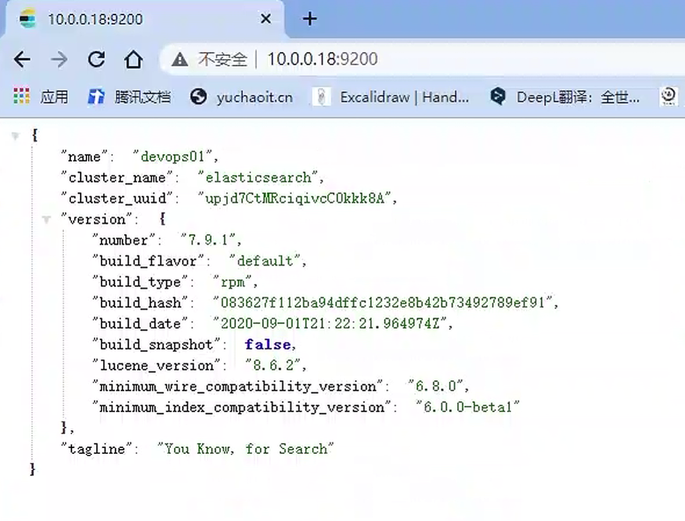
Task: Select the 10.0.0.18:9200 tab
Action: pos(95,19)
